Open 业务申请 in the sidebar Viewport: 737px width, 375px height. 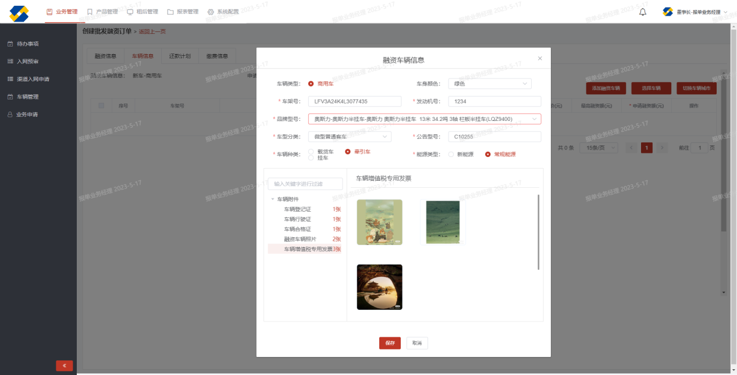pyautogui.click(x=27, y=115)
